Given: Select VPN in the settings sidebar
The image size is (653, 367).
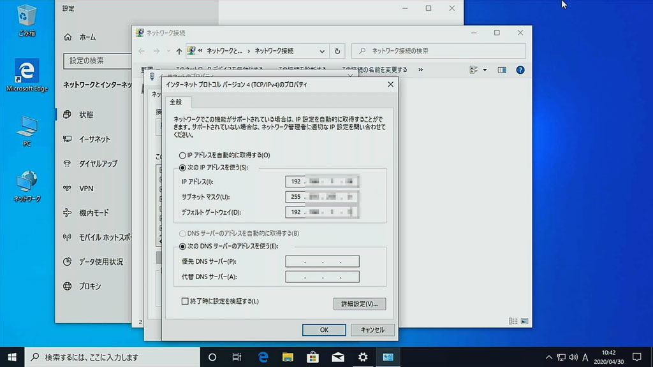Looking at the screenshot, I should point(86,188).
